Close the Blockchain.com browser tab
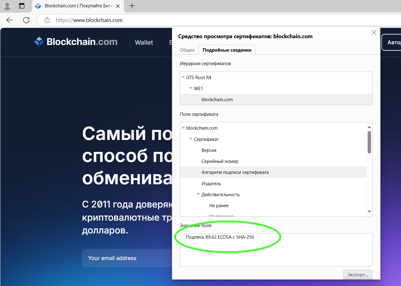 click(118, 6)
